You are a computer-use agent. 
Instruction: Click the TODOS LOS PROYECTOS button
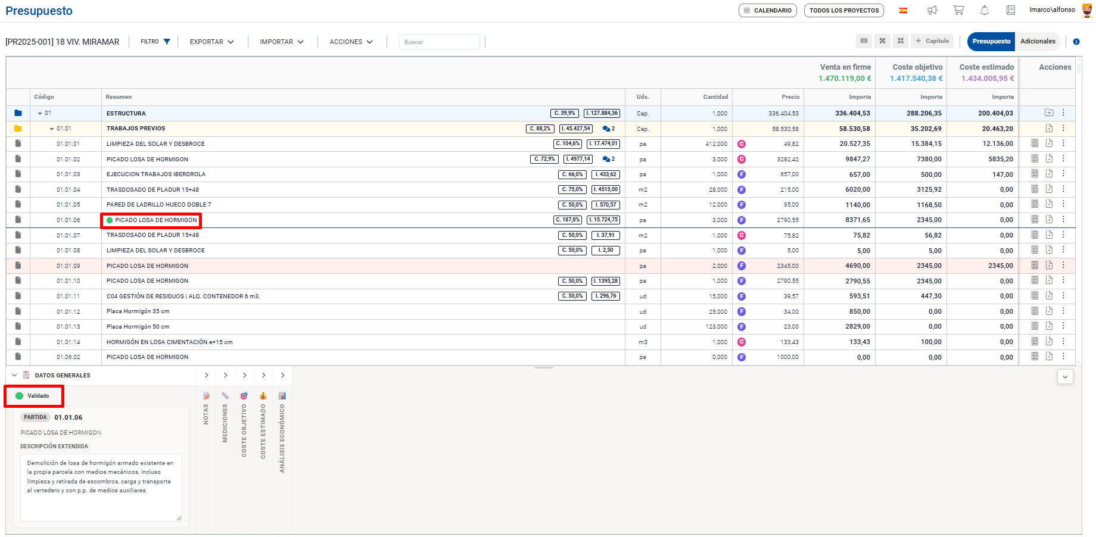(843, 10)
